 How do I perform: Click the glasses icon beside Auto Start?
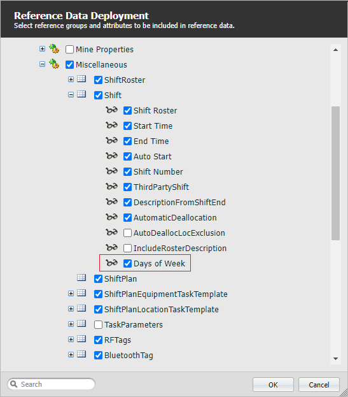111,155
